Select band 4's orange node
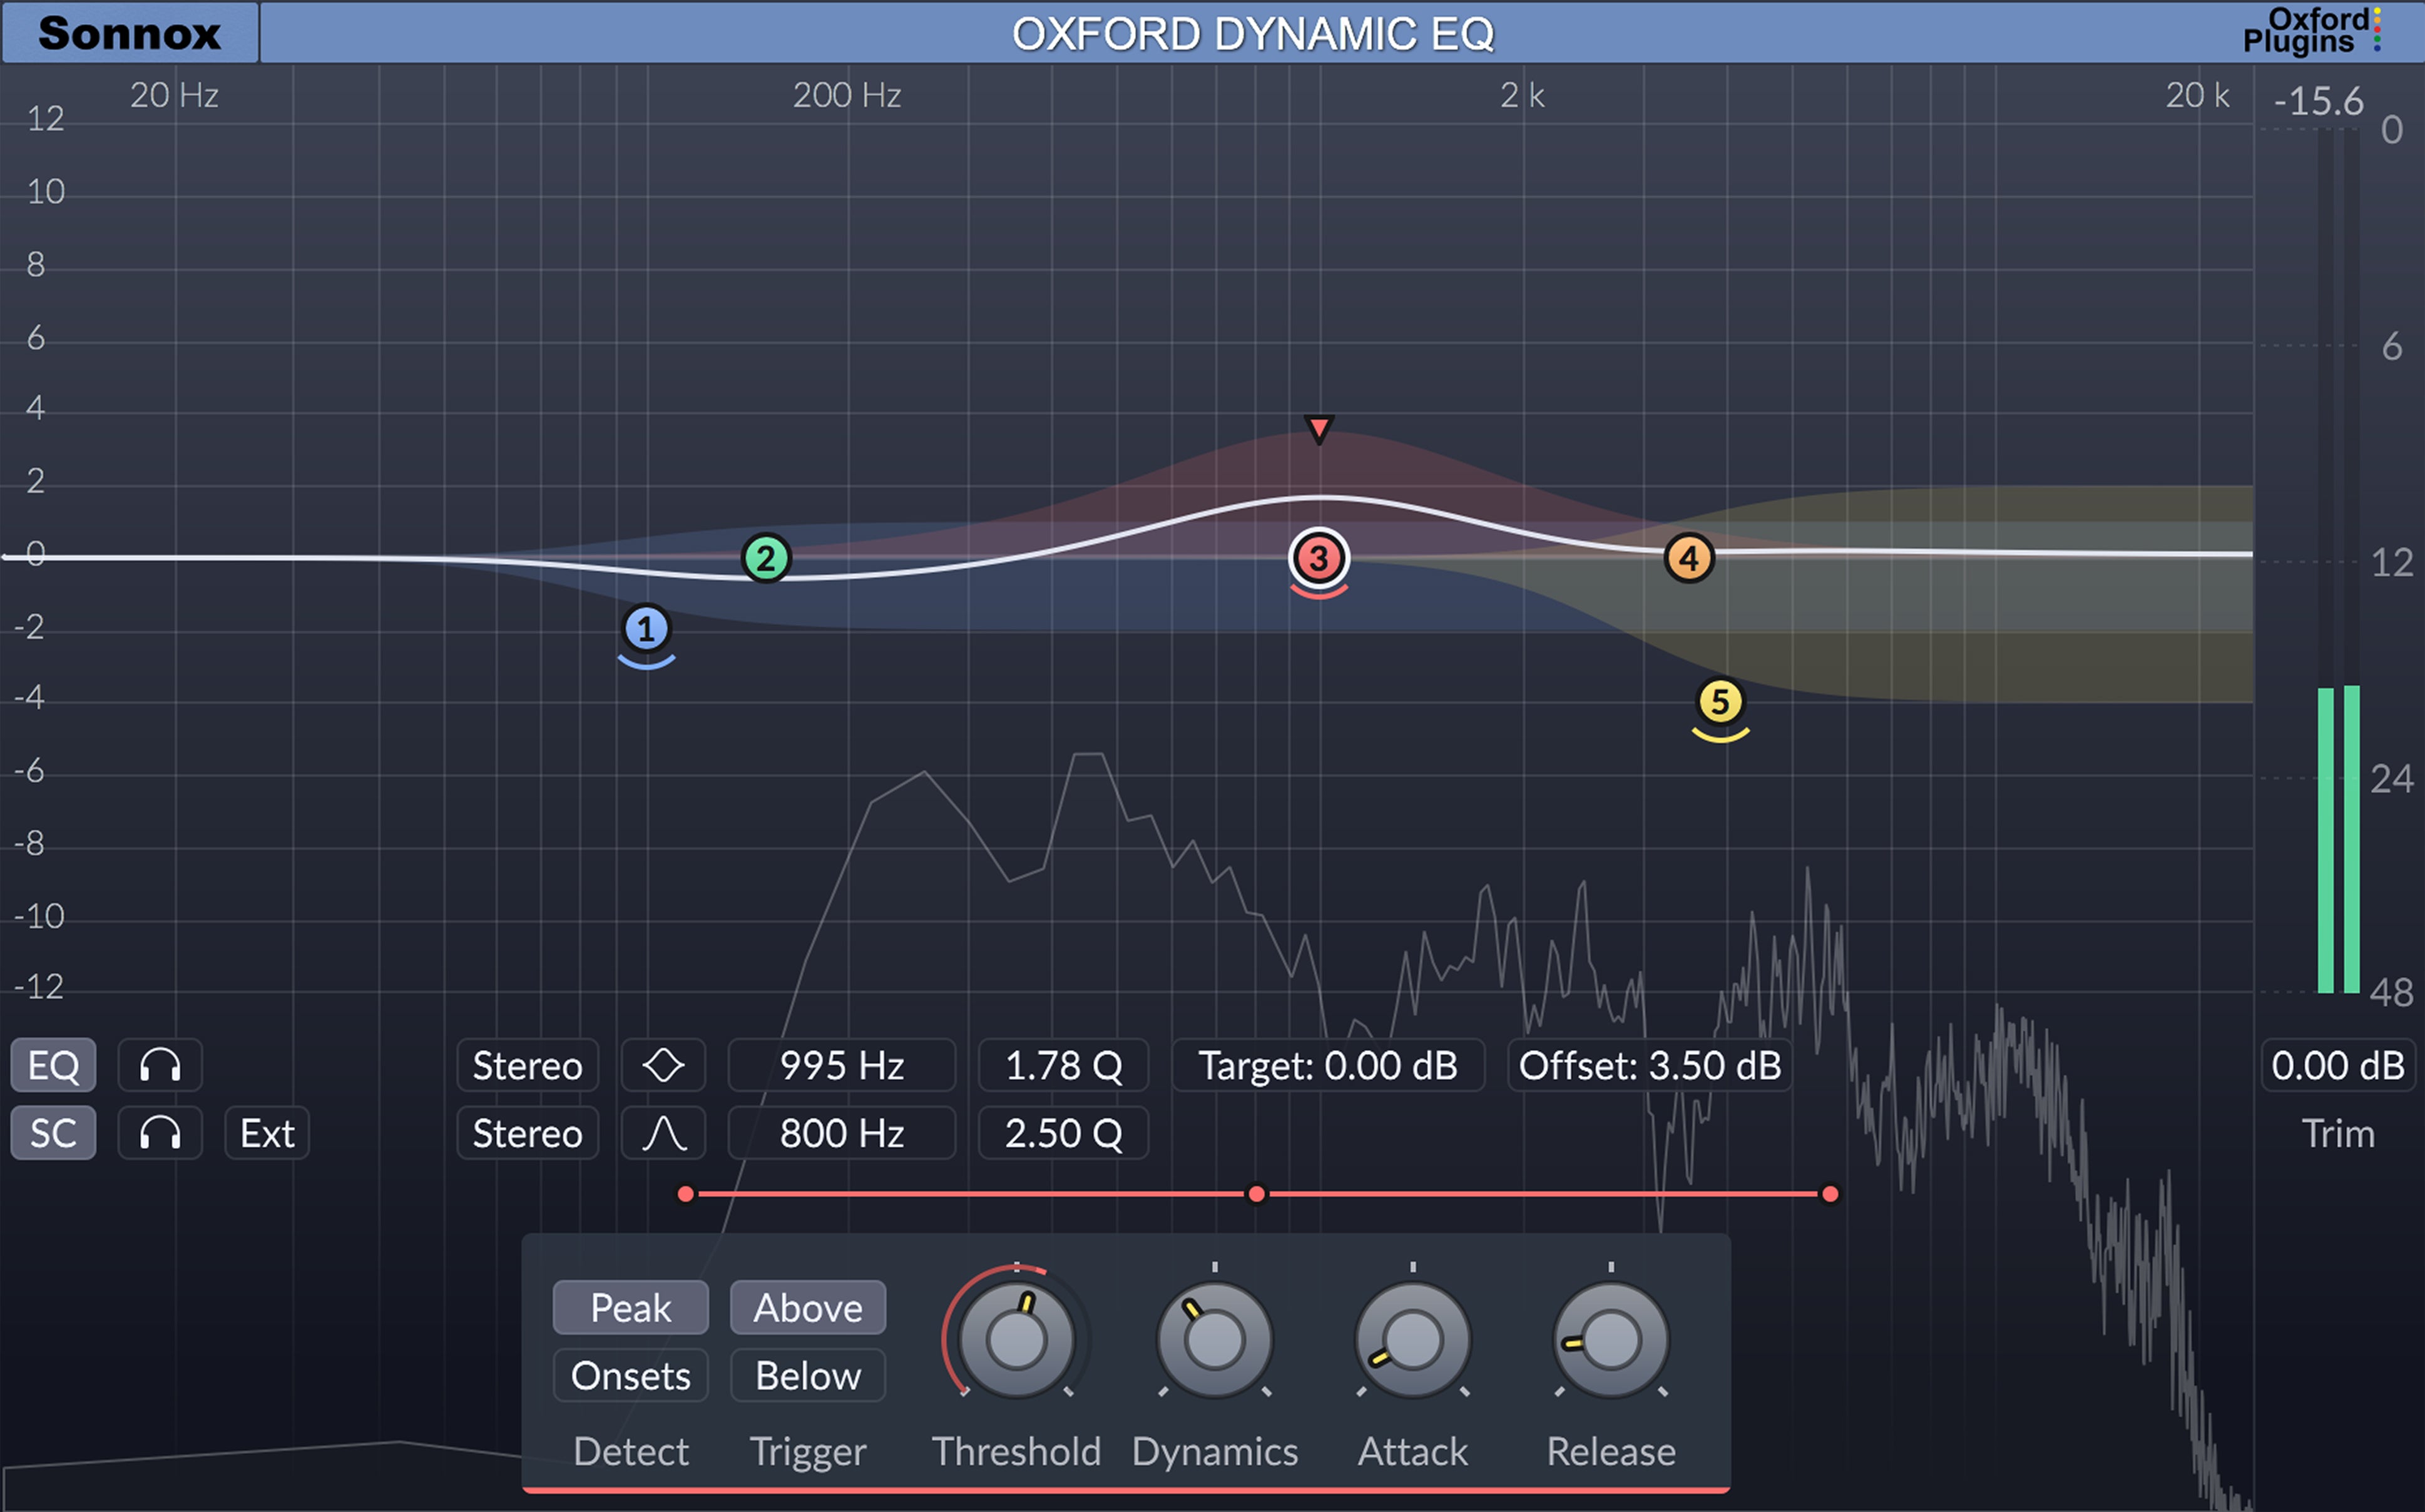The image size is (2425, 1512). pyautogui.click(x=1690, y=558)
